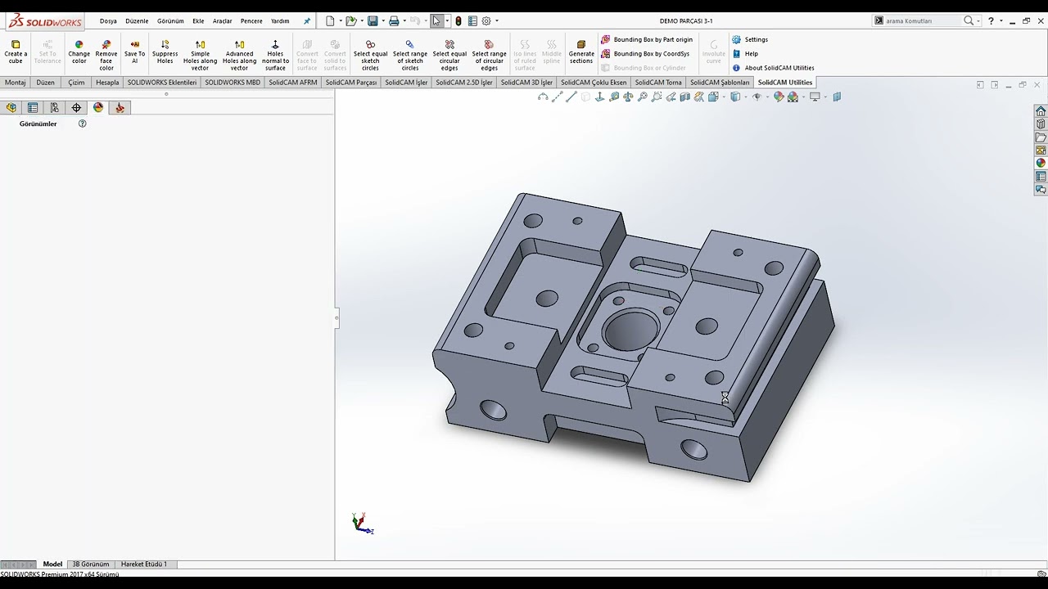
Task: Expand the Open file dropdown arrow
Action: coord(361,21)
